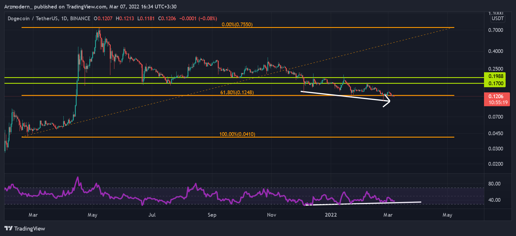Click the RSI 40.00 axis label
Screen dimensions: 516x236
pyautogui.click(x=494, y=200)
